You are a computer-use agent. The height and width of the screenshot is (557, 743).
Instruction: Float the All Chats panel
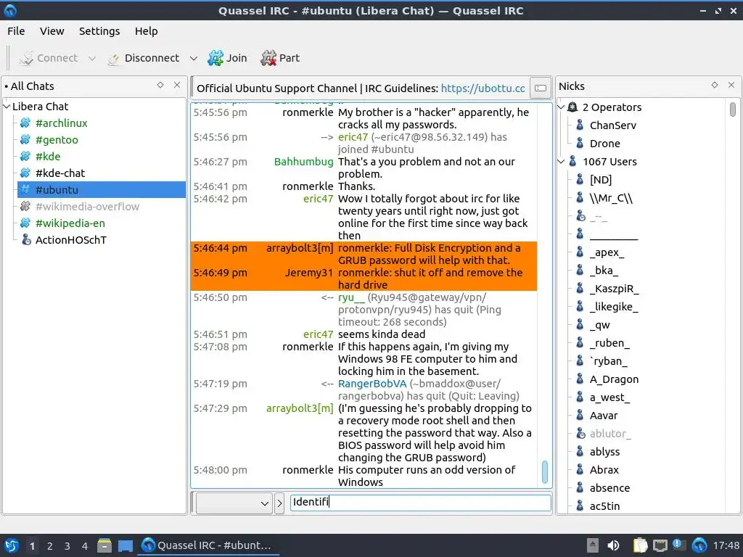coord(160,86)
